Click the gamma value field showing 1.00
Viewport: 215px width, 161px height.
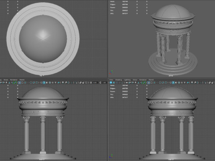coord(104,83)
